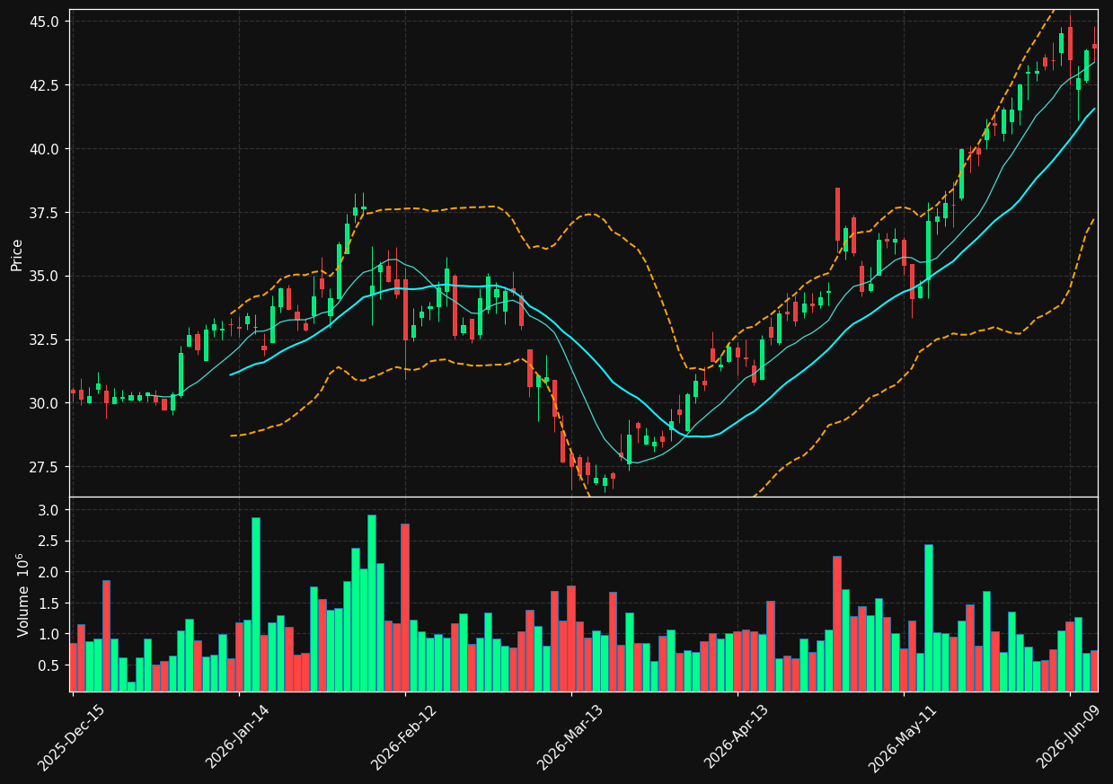Click the 27.5 price axis label
1113x784 pixels.
tap(45, 467)
